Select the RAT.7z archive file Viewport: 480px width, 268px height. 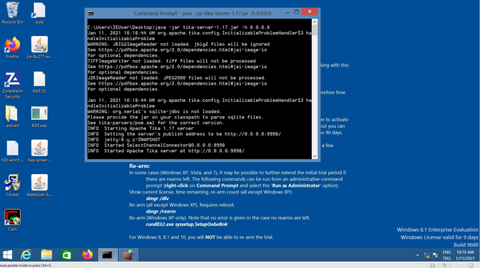(39, 82)
